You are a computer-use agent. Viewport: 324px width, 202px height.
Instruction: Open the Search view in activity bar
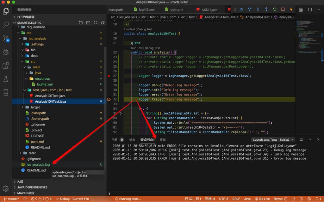coord(6,25)
